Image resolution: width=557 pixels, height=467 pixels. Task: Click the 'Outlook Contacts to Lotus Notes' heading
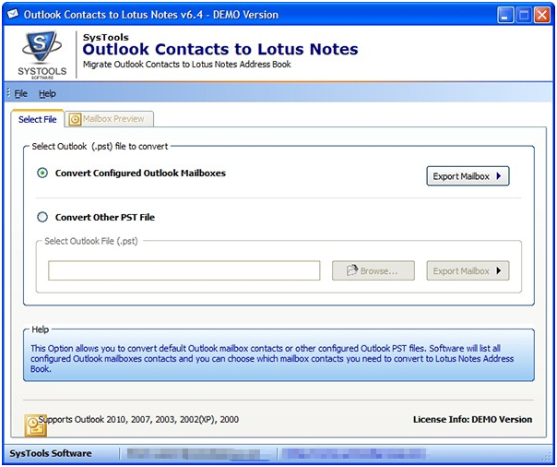coord(220,49)
